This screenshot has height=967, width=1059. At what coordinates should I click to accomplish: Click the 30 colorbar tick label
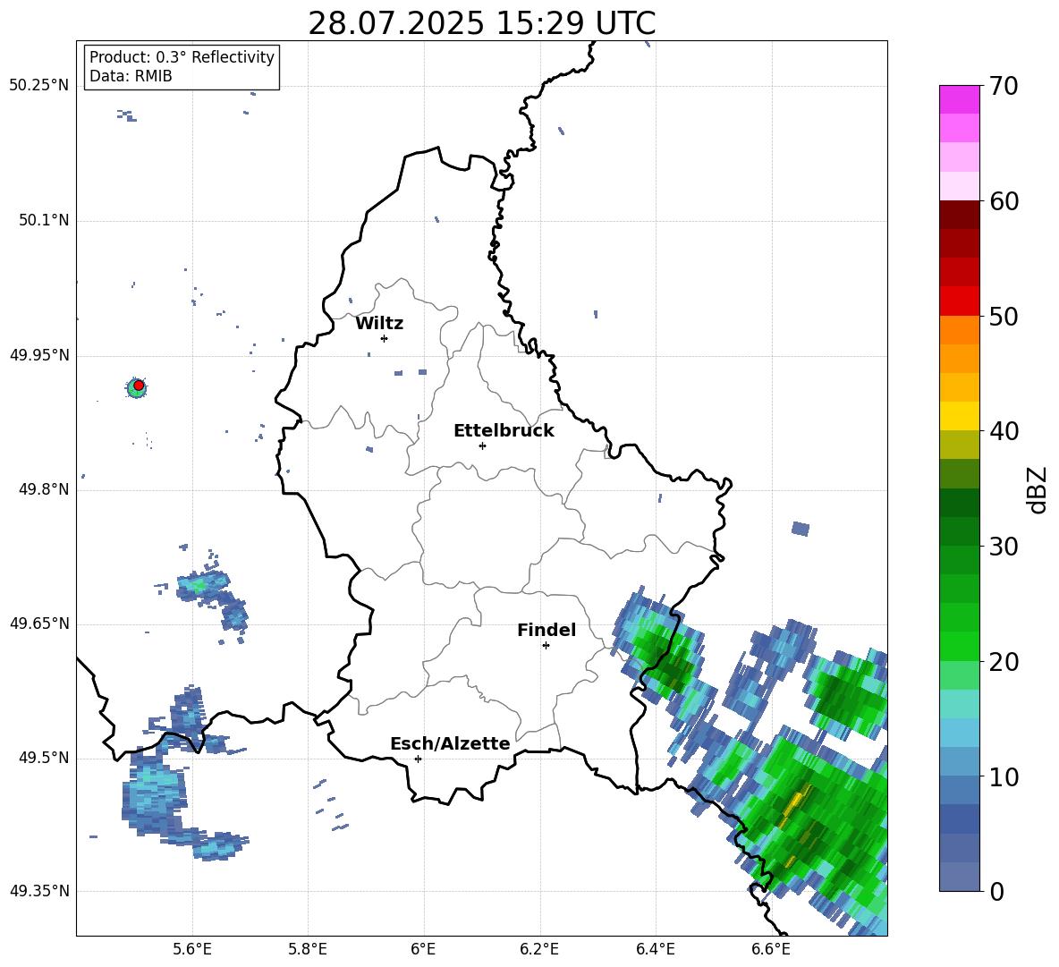(1004, 547)
